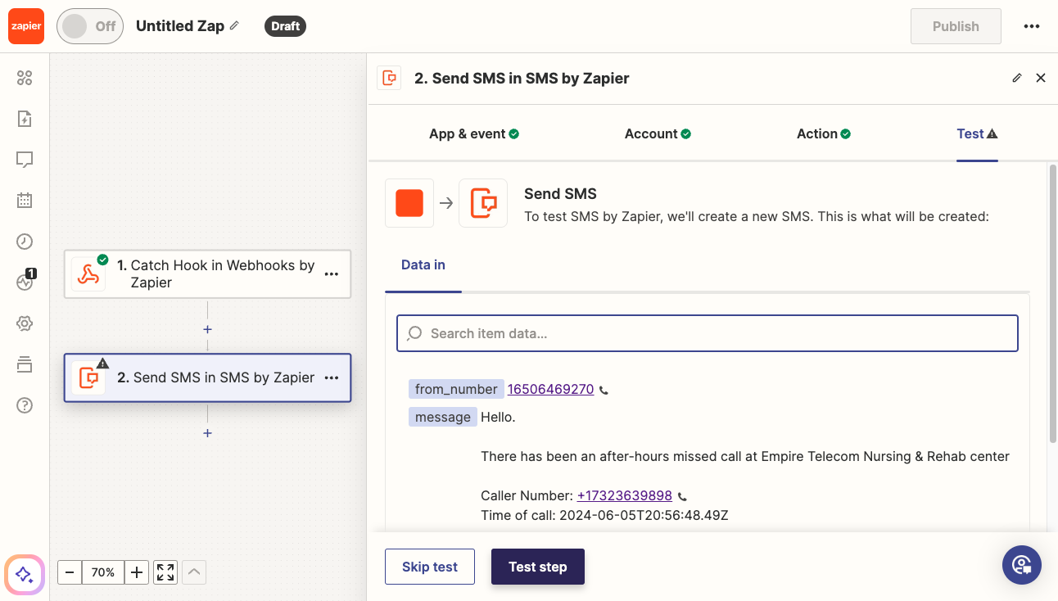1058x601 pixels.
Task: Open the apps grid icon in sidebar
Action: [25, 78]
